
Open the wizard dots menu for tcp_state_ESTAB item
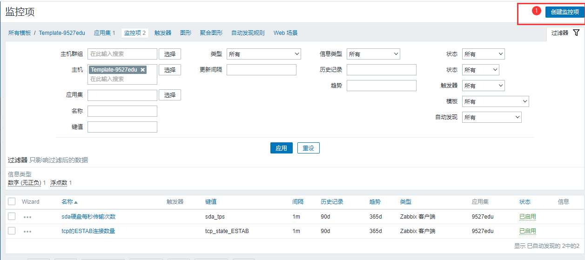pos(27,231)
